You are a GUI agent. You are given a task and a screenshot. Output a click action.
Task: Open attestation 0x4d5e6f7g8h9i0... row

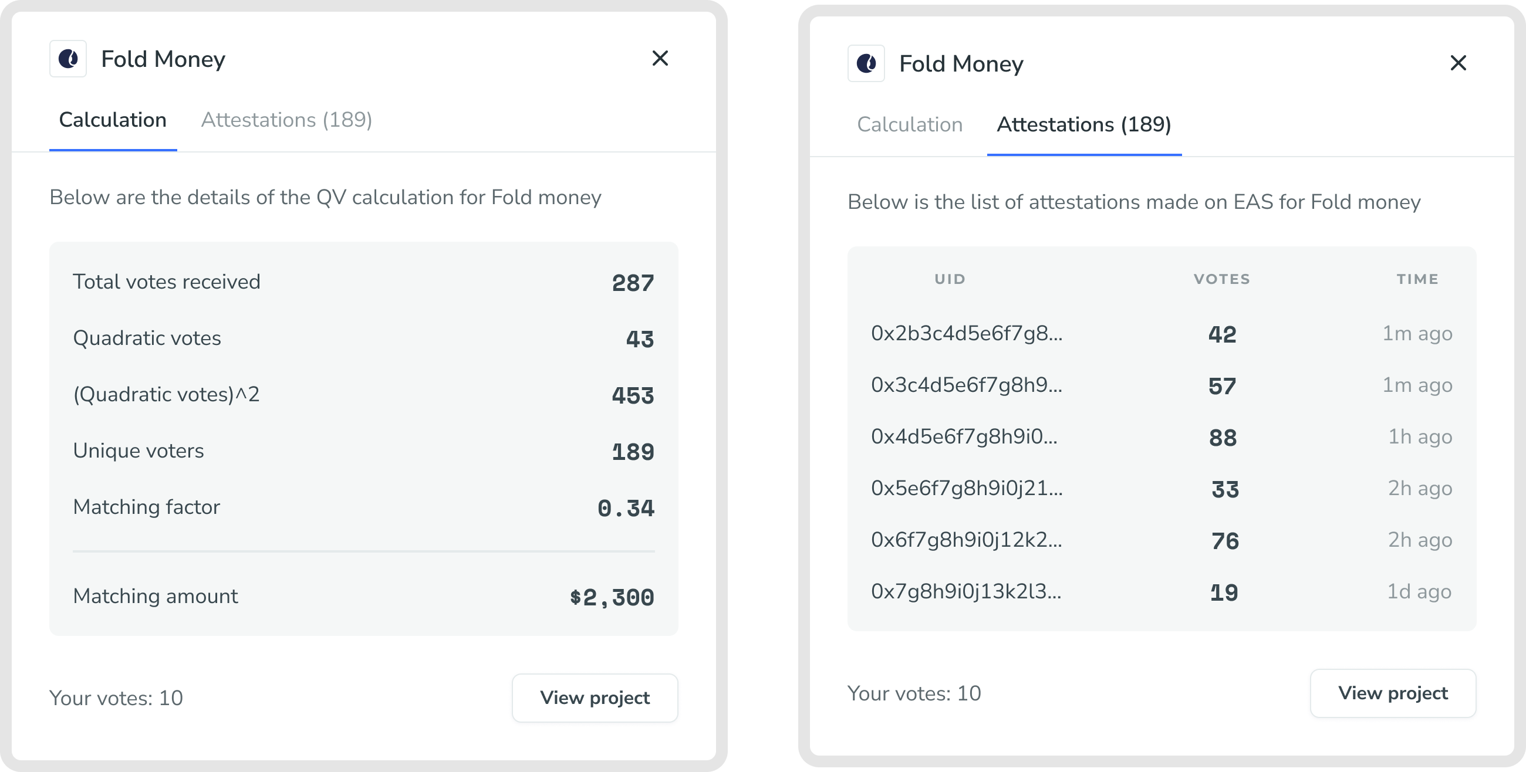(x=964, y=437)
